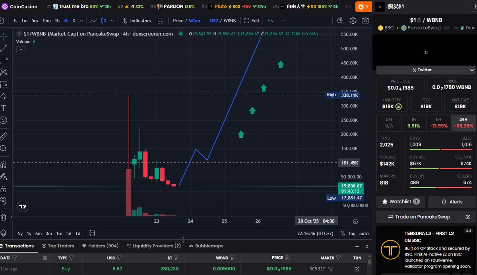Image resolution: width=477 pixels, height=275 pixels.
Task: Collapse the Volume indicator legend chevron
Action: pyautogui.click(x=21, y=50)
